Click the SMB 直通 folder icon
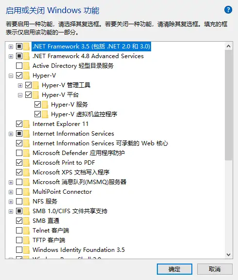 pyautogui.click(x=27, y=221)
